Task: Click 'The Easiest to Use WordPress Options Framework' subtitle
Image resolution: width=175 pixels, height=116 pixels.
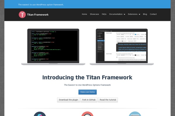Action: pos(87,85)
